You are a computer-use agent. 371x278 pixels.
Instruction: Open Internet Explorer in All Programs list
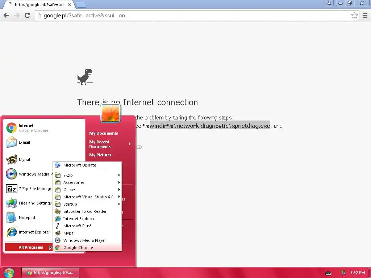coord(87,219)
